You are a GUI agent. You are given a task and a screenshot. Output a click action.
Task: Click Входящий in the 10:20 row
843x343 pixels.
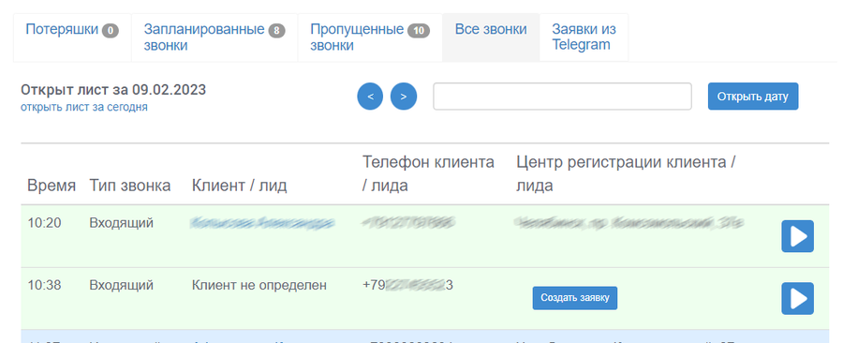tap(121, 222)
